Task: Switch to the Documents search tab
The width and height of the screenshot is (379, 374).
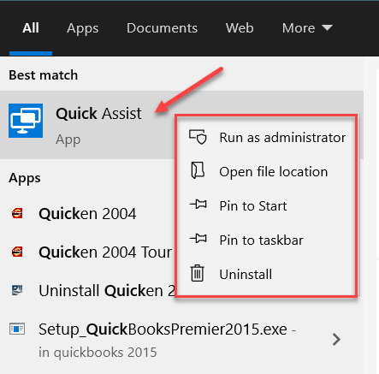Action: point(162,28)
